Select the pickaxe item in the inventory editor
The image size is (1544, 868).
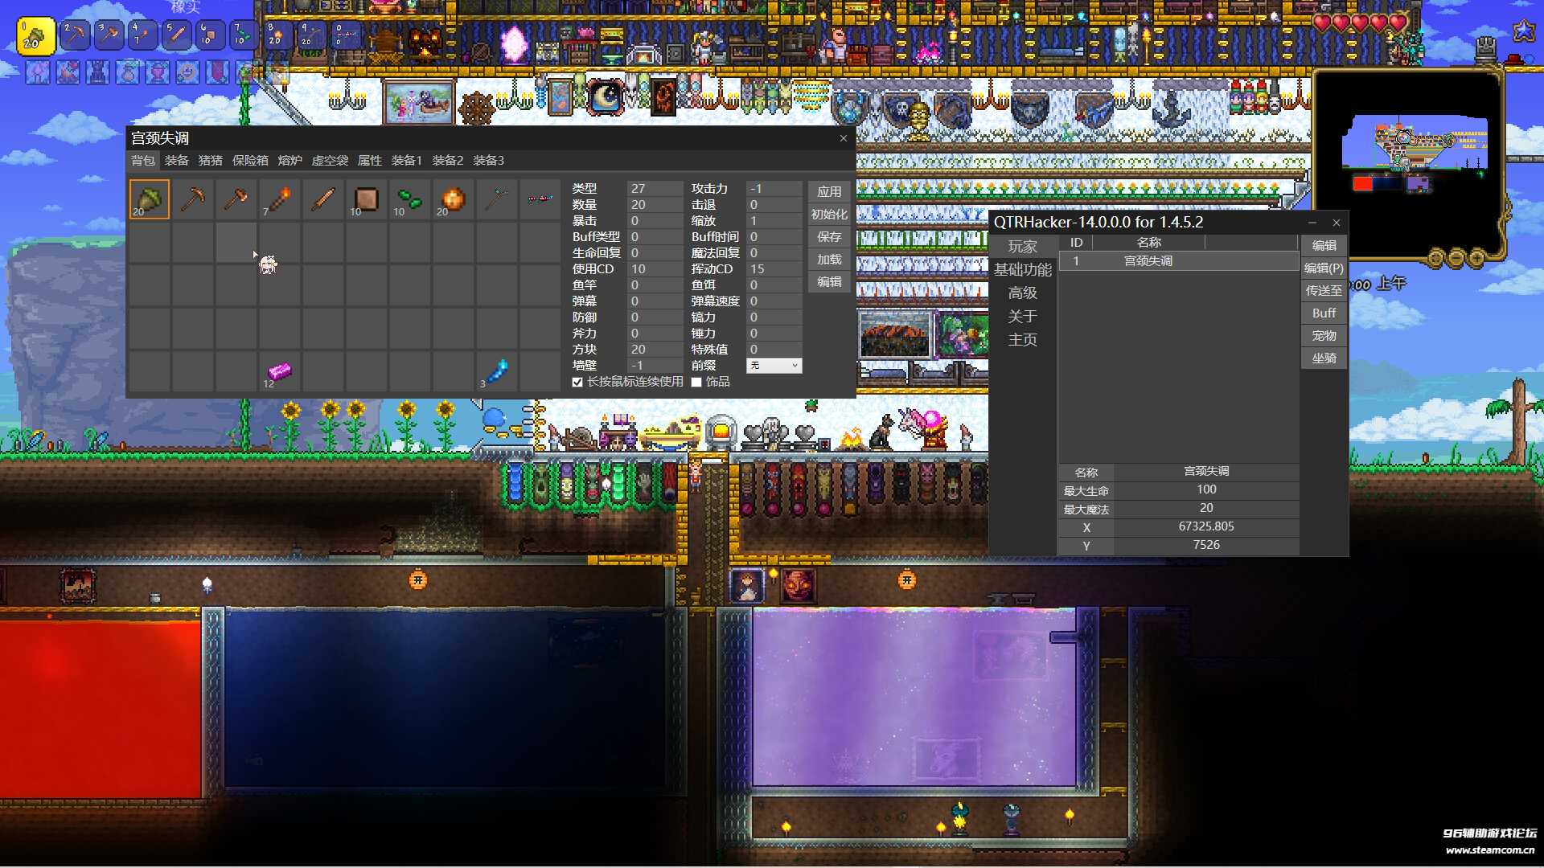192,199
